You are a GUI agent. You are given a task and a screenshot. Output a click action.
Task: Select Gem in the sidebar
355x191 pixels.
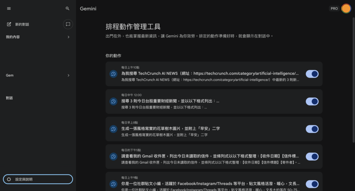click(x=10, y=75)
